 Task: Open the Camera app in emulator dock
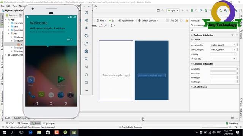point(70,95)
